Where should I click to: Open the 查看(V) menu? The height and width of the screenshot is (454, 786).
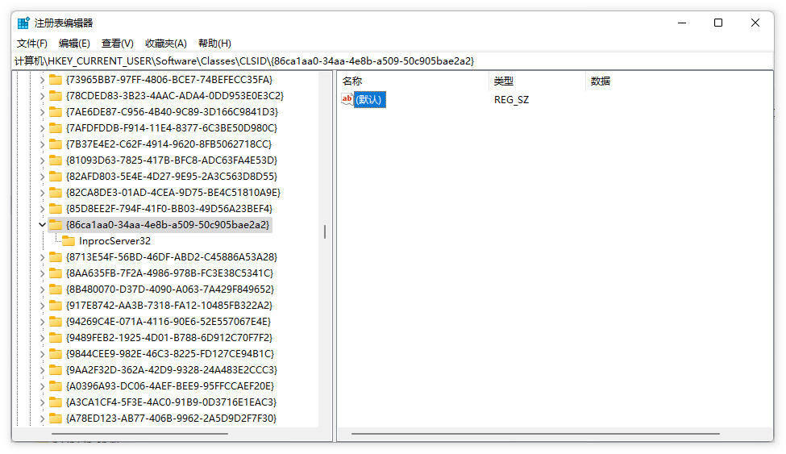[x=118, y=44]
